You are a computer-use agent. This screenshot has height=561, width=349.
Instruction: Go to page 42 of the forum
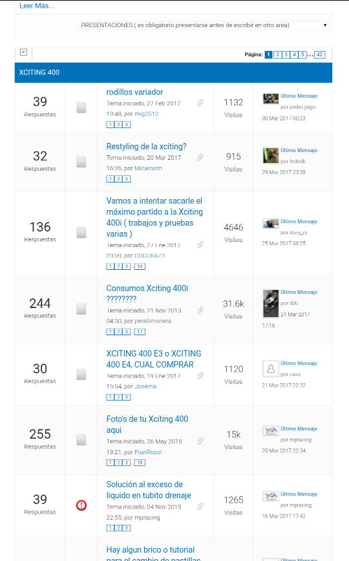pos(320,55)
